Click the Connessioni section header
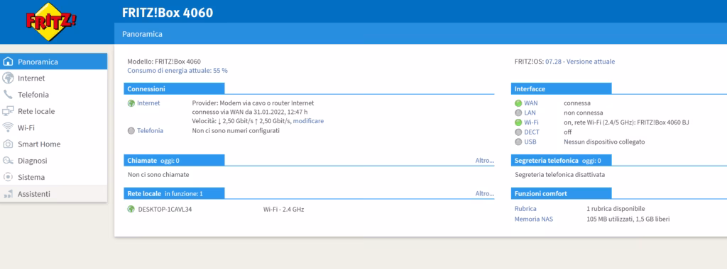Viewport: 727px width, 269px height. pos(175,88)
